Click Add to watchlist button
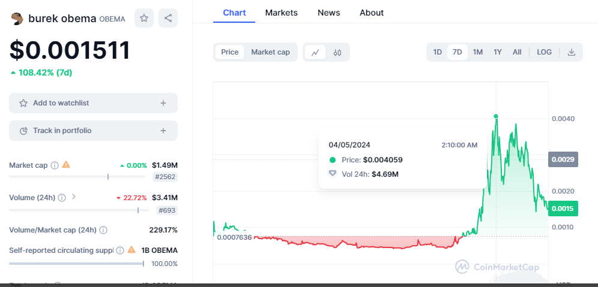Screen dimensions: 598x287 [94, 103]
